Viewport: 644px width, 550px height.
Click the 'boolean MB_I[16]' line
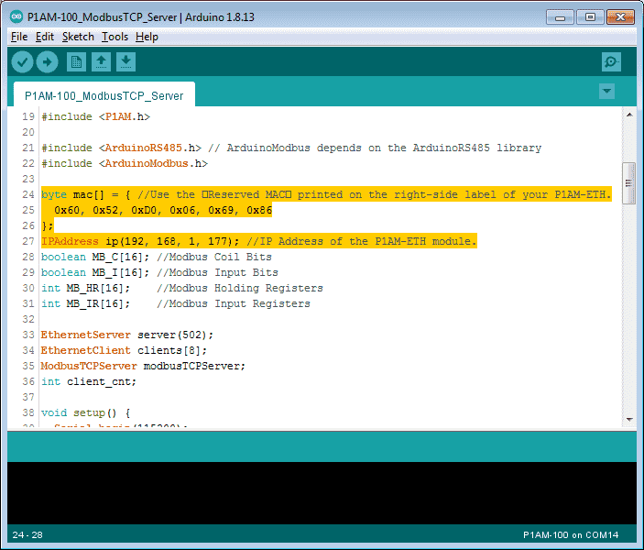pyautogui.click(x=159, y=272)
